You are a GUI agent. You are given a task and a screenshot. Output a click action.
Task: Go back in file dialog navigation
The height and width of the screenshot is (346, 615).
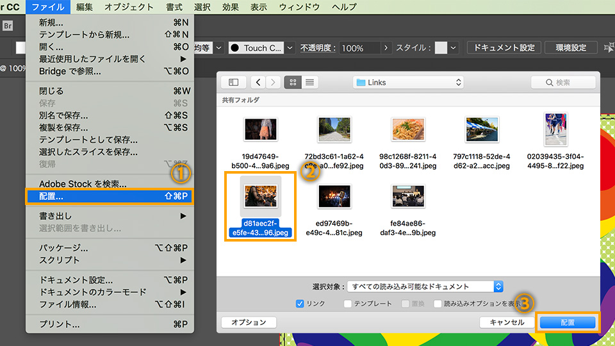pos(258,82)
